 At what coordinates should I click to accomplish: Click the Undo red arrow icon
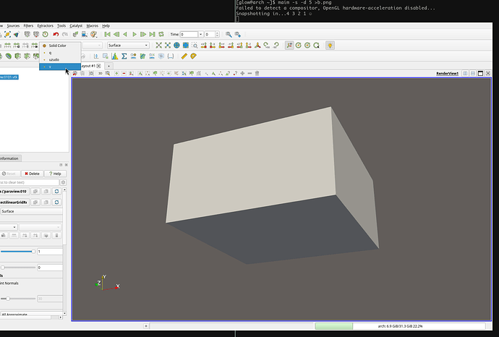(56, 34)
